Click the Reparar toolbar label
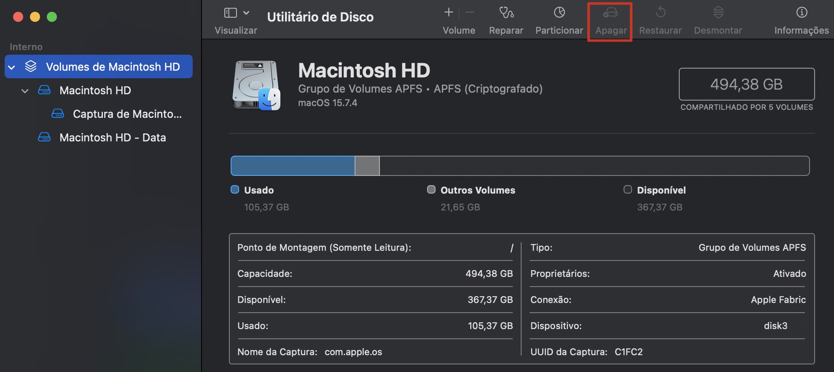 506,30
